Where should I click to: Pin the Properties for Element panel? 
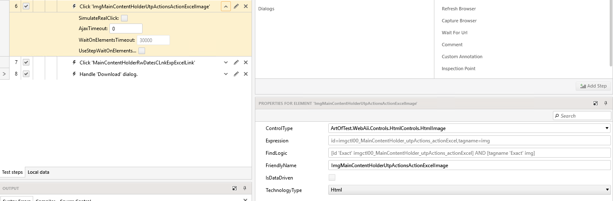[x=606, y=103]
